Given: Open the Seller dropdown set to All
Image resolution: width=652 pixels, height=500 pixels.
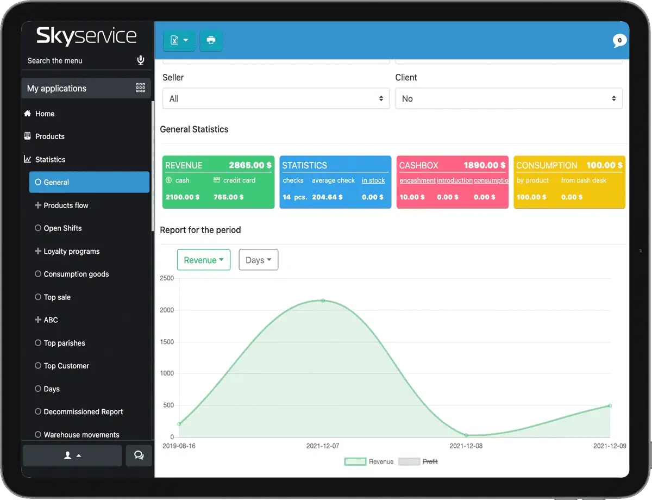Looking at the screenshot, I should tap(276, 99).
